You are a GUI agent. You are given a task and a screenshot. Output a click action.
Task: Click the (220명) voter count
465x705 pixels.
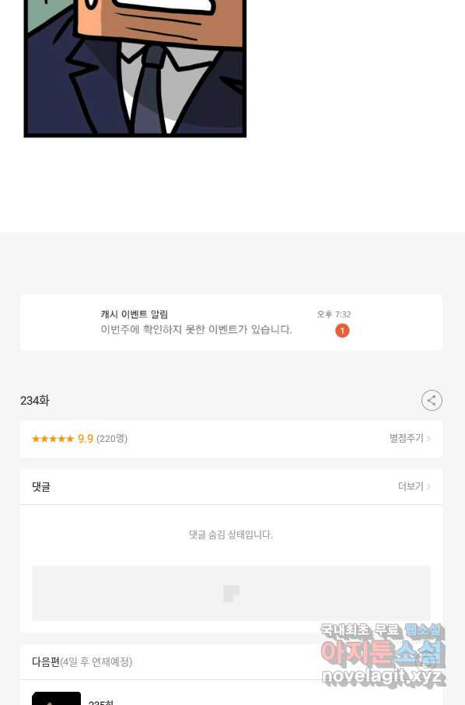tap(112, 439)
